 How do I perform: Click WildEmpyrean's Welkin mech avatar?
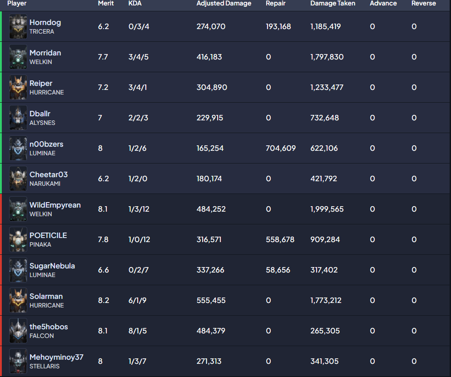click(x=18, y=209)
